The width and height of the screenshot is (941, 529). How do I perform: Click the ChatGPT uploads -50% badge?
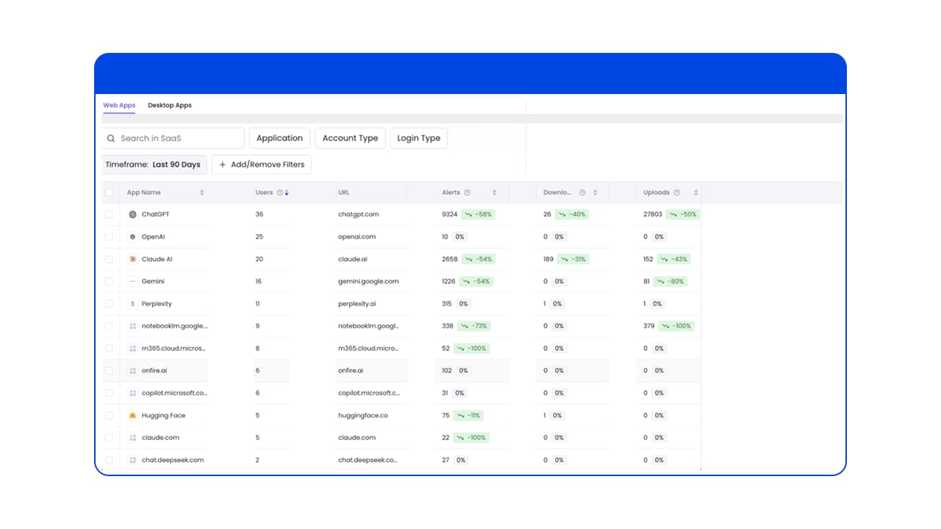pyautogui.click(x=682, y=215)
